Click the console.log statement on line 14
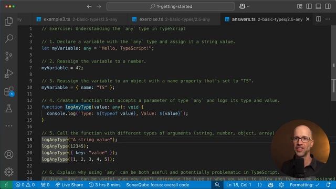The height and width of the screenshot is (189, 336). (117, 113)
